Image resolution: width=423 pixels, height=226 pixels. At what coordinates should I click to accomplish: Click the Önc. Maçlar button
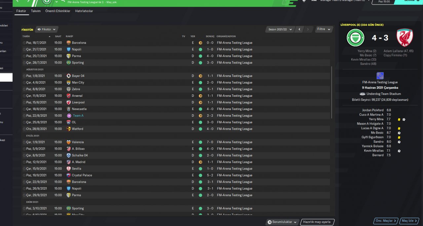(x=386, y=221)
